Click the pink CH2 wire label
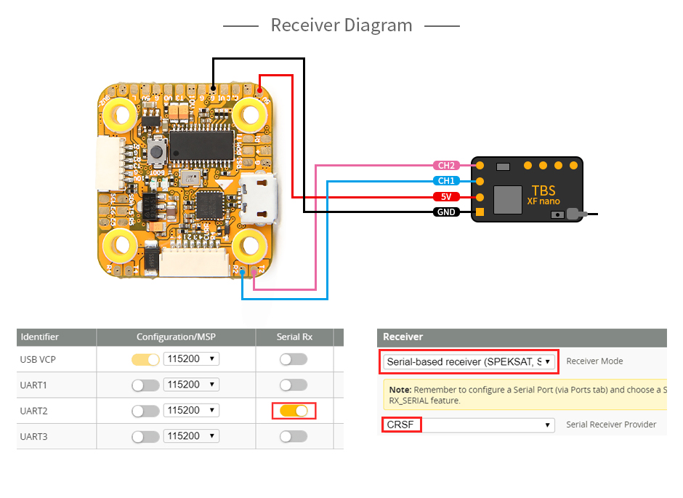 point(446,166)
